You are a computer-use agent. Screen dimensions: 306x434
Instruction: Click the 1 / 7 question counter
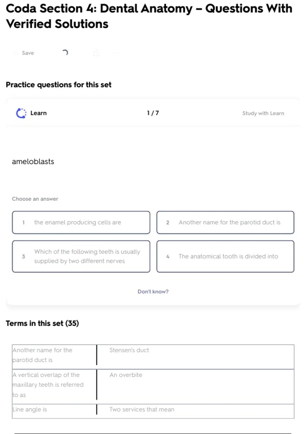tap(153, 113)
